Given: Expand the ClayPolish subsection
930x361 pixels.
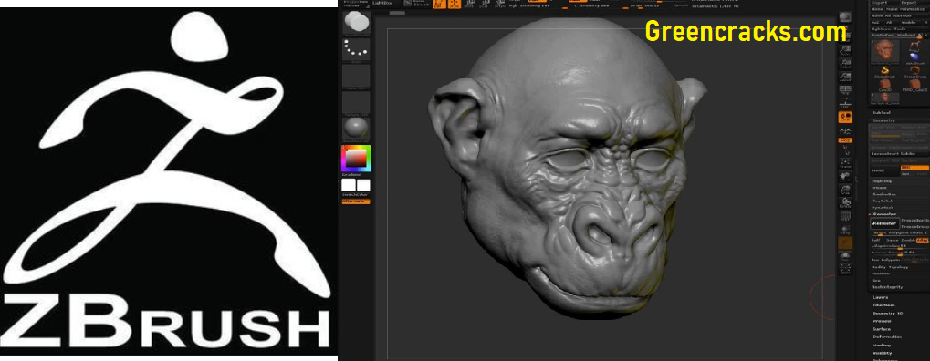Looking at the screenshot, I should 883,201.
